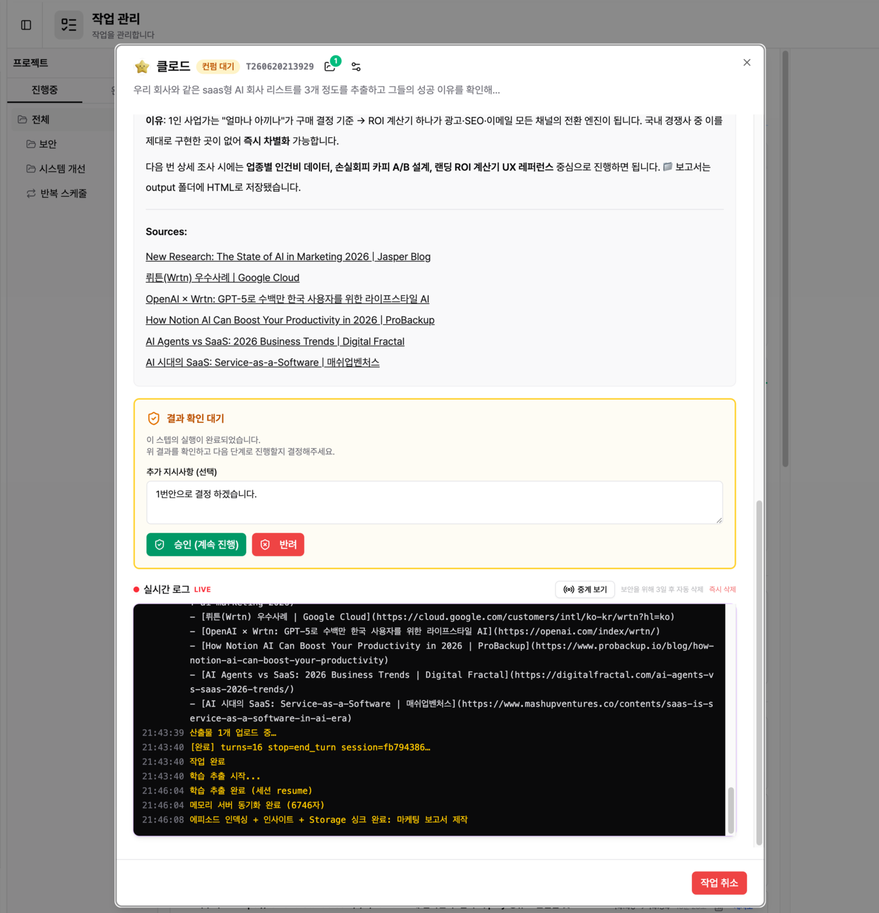879x913 pixels.
Task: Click the 즉시 삭제 link
Action: pyautogui.click(x=723, y=589)
